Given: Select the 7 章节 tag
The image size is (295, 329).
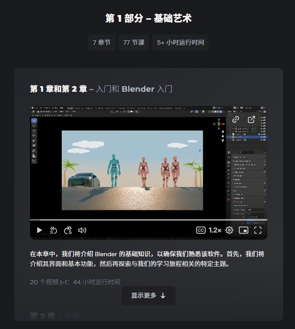Looking at the screenshot, I should click(x=102, y=42).
